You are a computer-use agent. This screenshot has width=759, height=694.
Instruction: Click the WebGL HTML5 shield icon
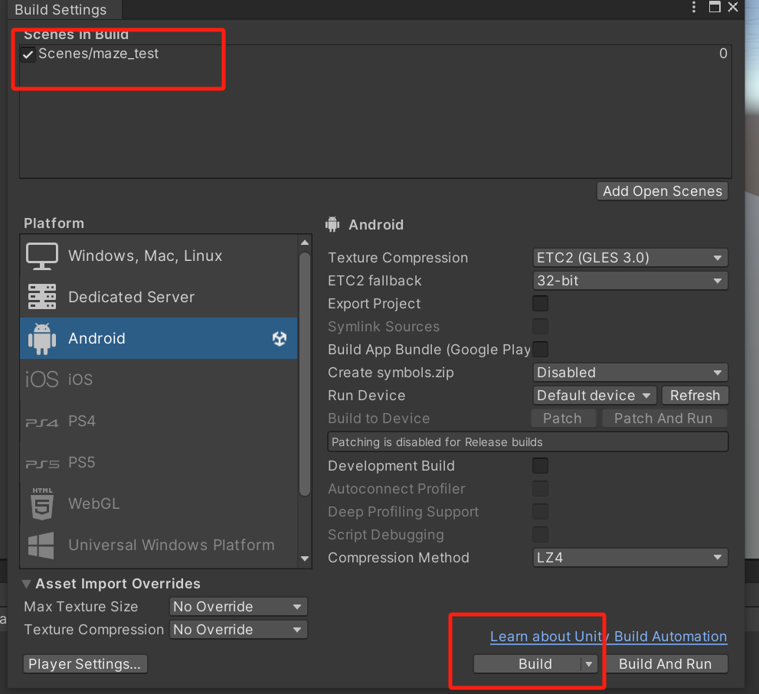coord(42,504)
